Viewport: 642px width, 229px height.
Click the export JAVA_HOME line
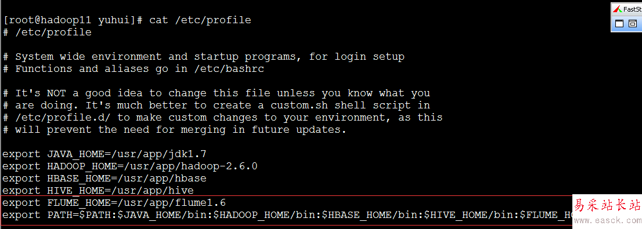point(104,154)
